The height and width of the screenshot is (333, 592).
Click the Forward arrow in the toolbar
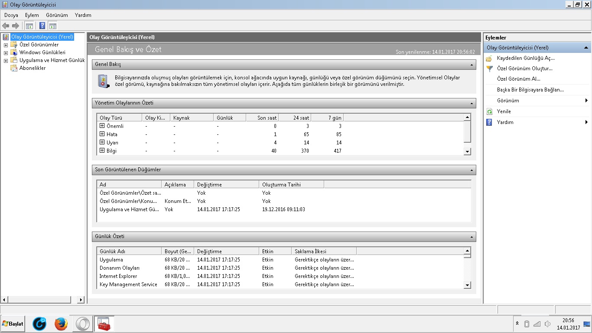coord(16,26)
